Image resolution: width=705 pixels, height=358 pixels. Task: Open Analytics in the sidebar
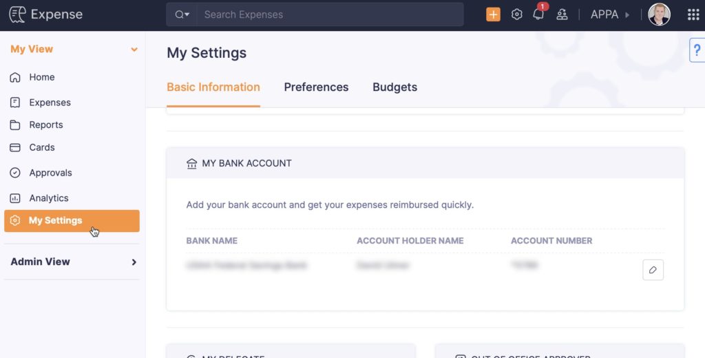tap(48, 198)
